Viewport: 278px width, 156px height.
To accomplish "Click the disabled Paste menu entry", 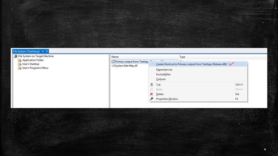I will 198,89.
